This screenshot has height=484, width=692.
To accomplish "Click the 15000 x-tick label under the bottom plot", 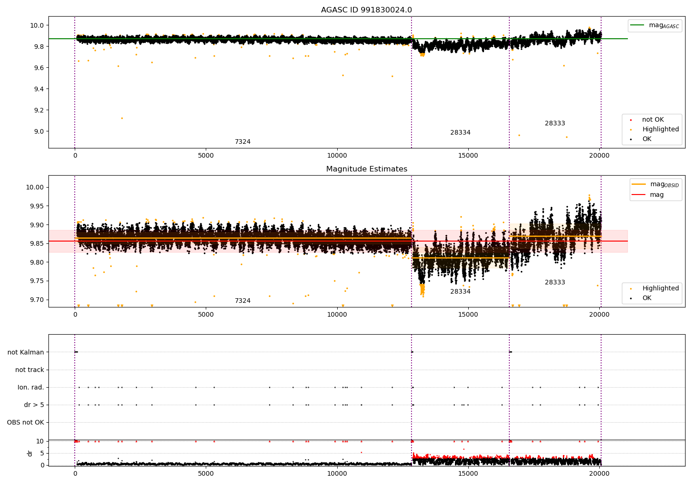I will (468, 474).
